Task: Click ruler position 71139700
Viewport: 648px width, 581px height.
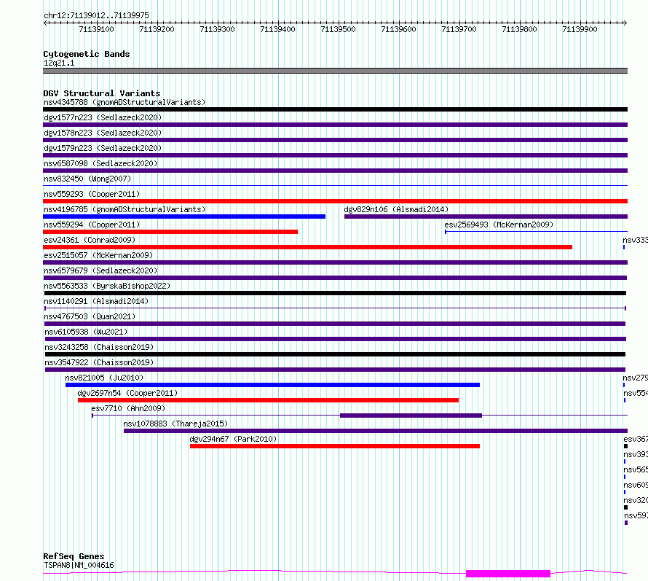Action: (x=459, y=29)
